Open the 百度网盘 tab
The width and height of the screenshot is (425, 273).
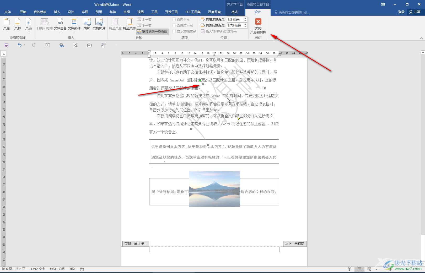point(214,12)
